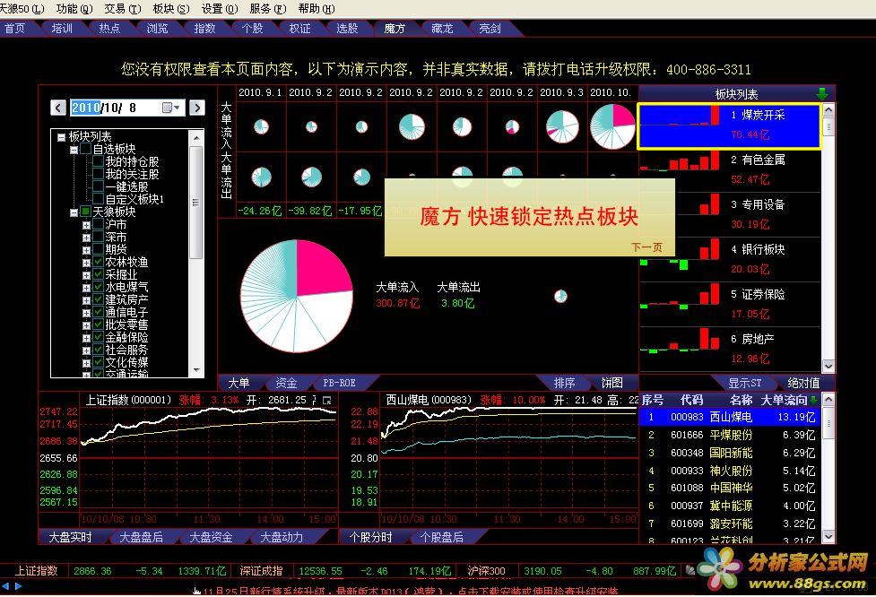
Task: Open the calendar picker in date field
Action: (171, 108)
